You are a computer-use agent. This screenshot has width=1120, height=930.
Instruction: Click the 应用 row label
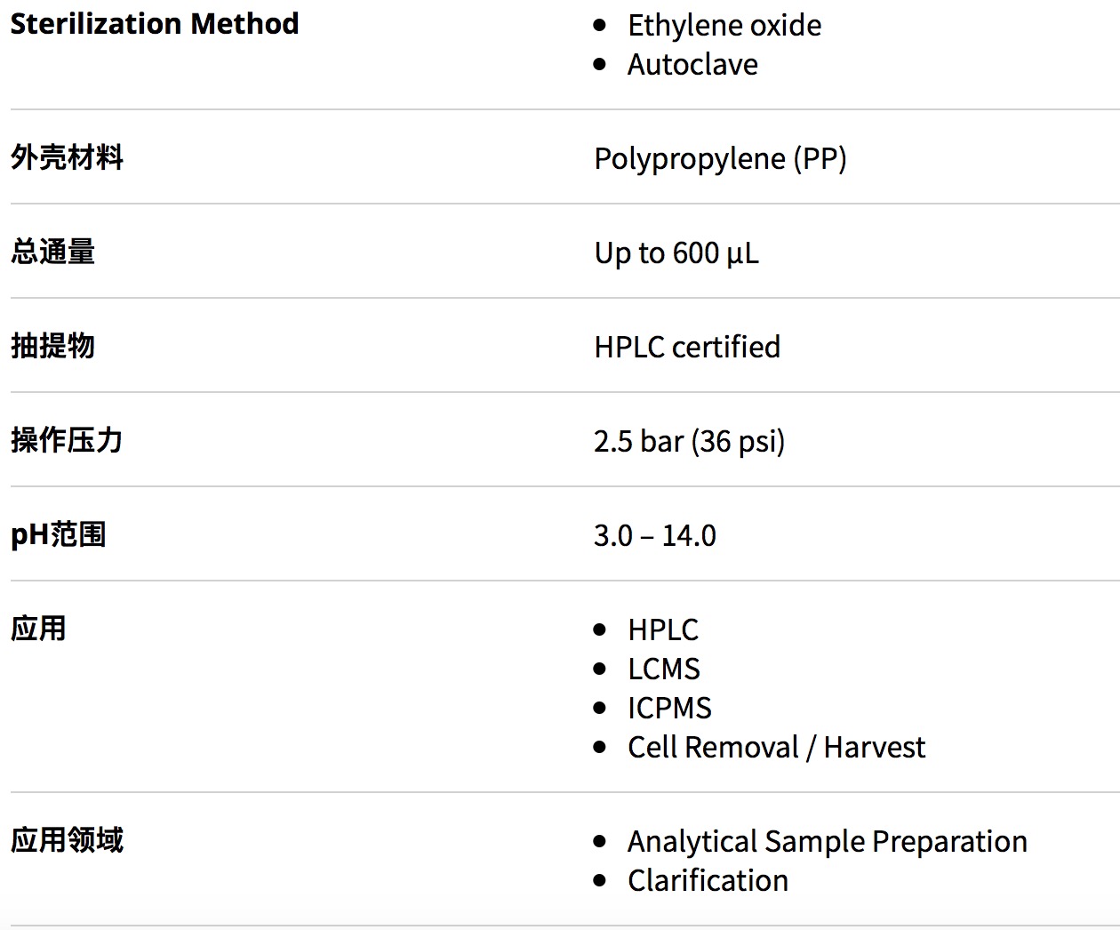[x=38, y=629]
